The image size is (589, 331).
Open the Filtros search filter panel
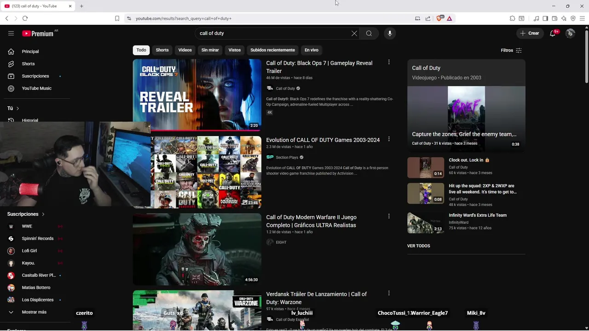(511, 50)
